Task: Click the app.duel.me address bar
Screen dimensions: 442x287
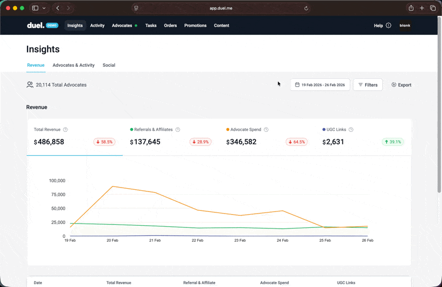Action: (x=221, y=8)
